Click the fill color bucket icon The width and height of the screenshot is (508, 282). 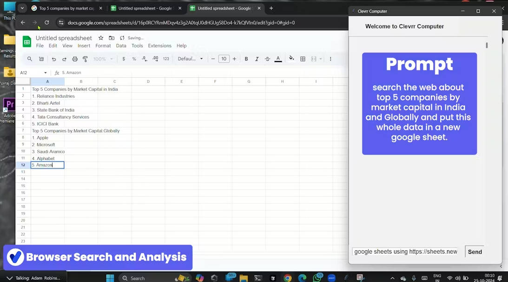tap(291, 59)
